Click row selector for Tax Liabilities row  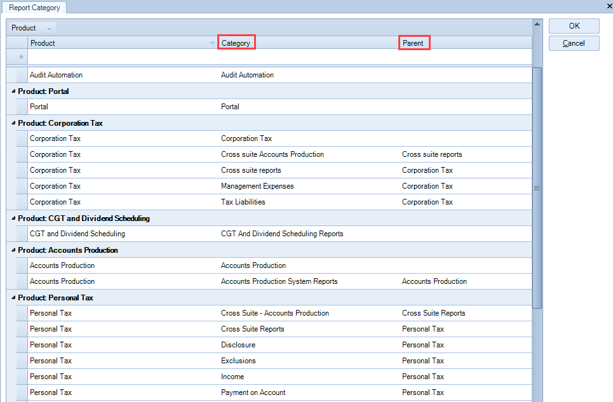tap(22, 202)
